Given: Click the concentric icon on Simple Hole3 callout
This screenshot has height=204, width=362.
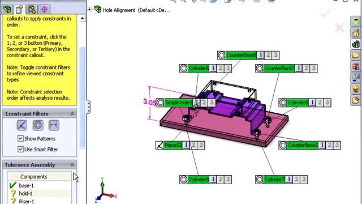Looking at the screenshot, I should (x=160, y=103).
